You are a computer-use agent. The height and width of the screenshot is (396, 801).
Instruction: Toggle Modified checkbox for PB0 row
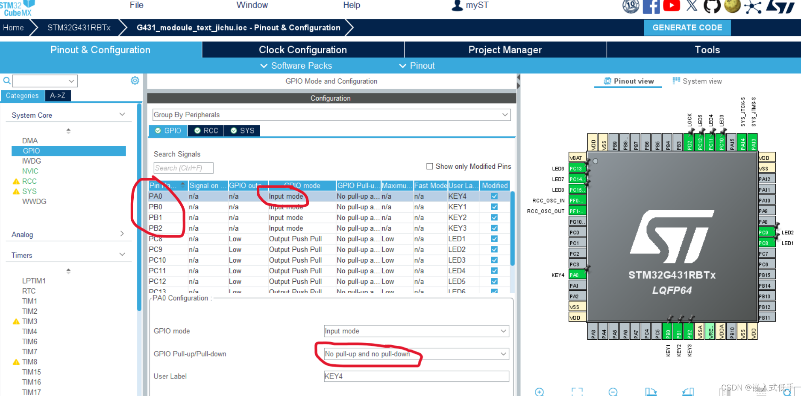494,207
